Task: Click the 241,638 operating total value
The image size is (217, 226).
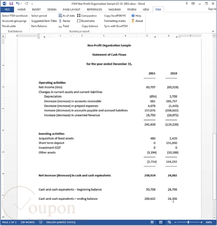Action: pos(150,124)
